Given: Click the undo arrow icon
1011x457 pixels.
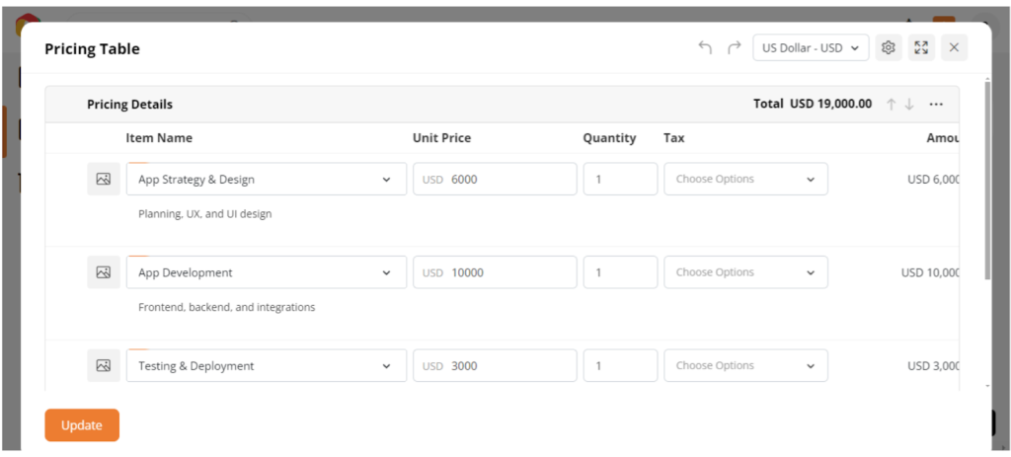Looking at the screenshot, I should coord(705,47).
